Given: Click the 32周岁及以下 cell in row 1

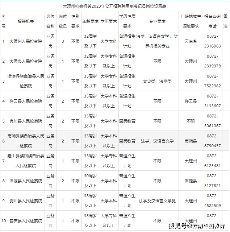Looking at the screenshot, I should [x=90, y=41].
